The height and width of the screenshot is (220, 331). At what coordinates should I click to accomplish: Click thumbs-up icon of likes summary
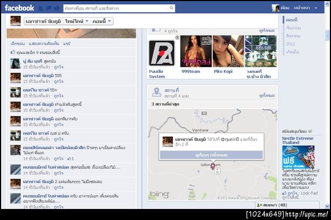[x=13, y=52]
